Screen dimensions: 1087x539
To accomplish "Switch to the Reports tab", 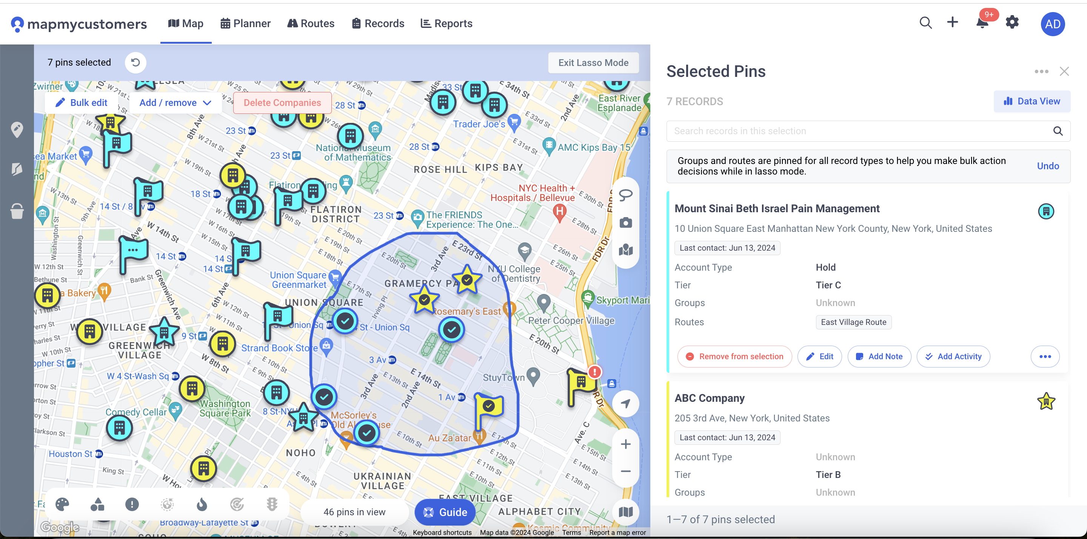I will [447, 24].
